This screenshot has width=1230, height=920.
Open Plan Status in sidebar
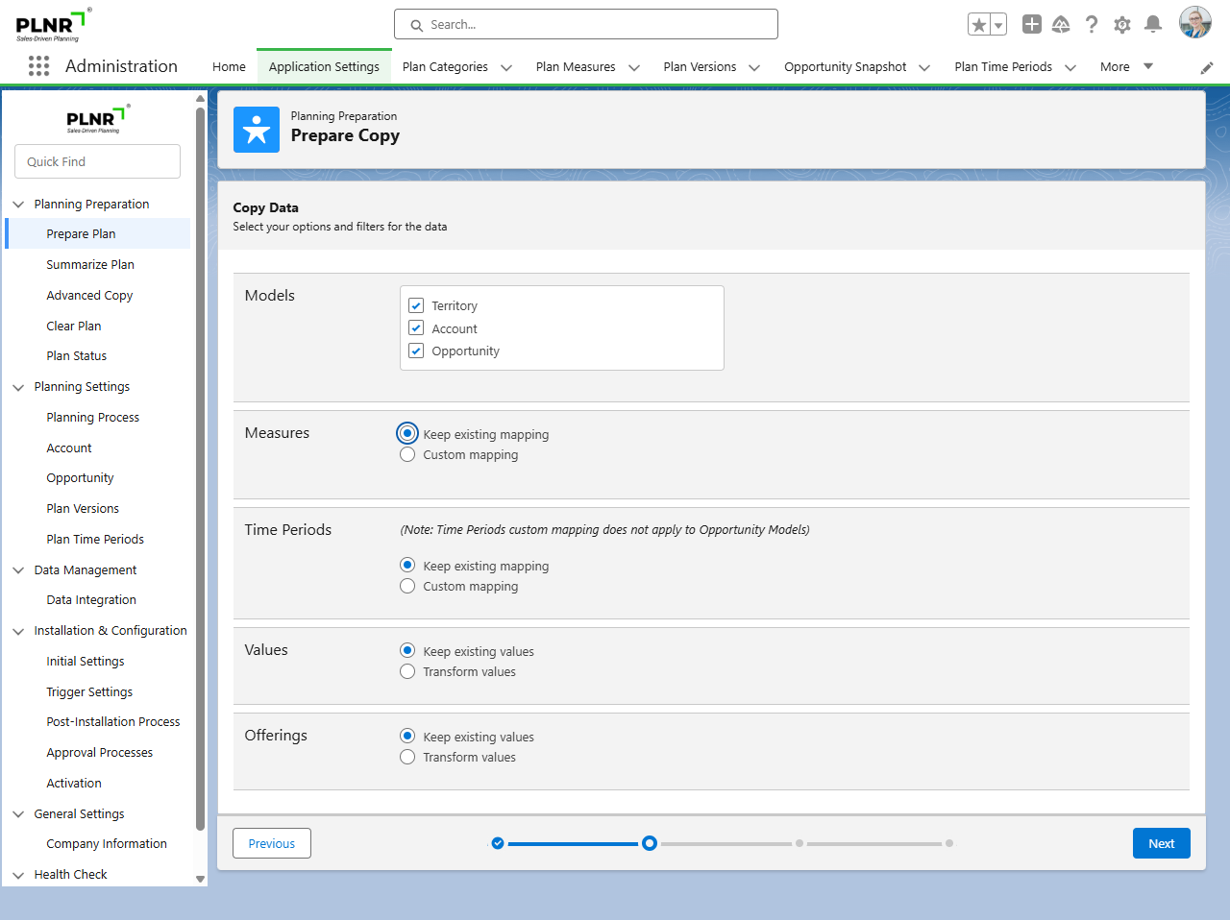pos(77,355)
